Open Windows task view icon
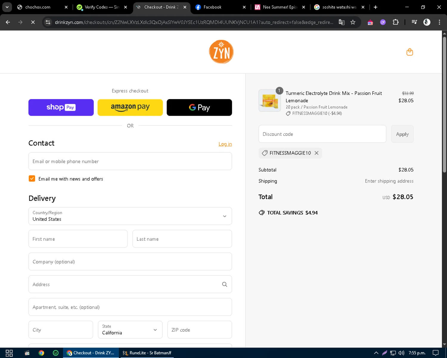This screenshot has height=358, width=447. coord(9,353)
